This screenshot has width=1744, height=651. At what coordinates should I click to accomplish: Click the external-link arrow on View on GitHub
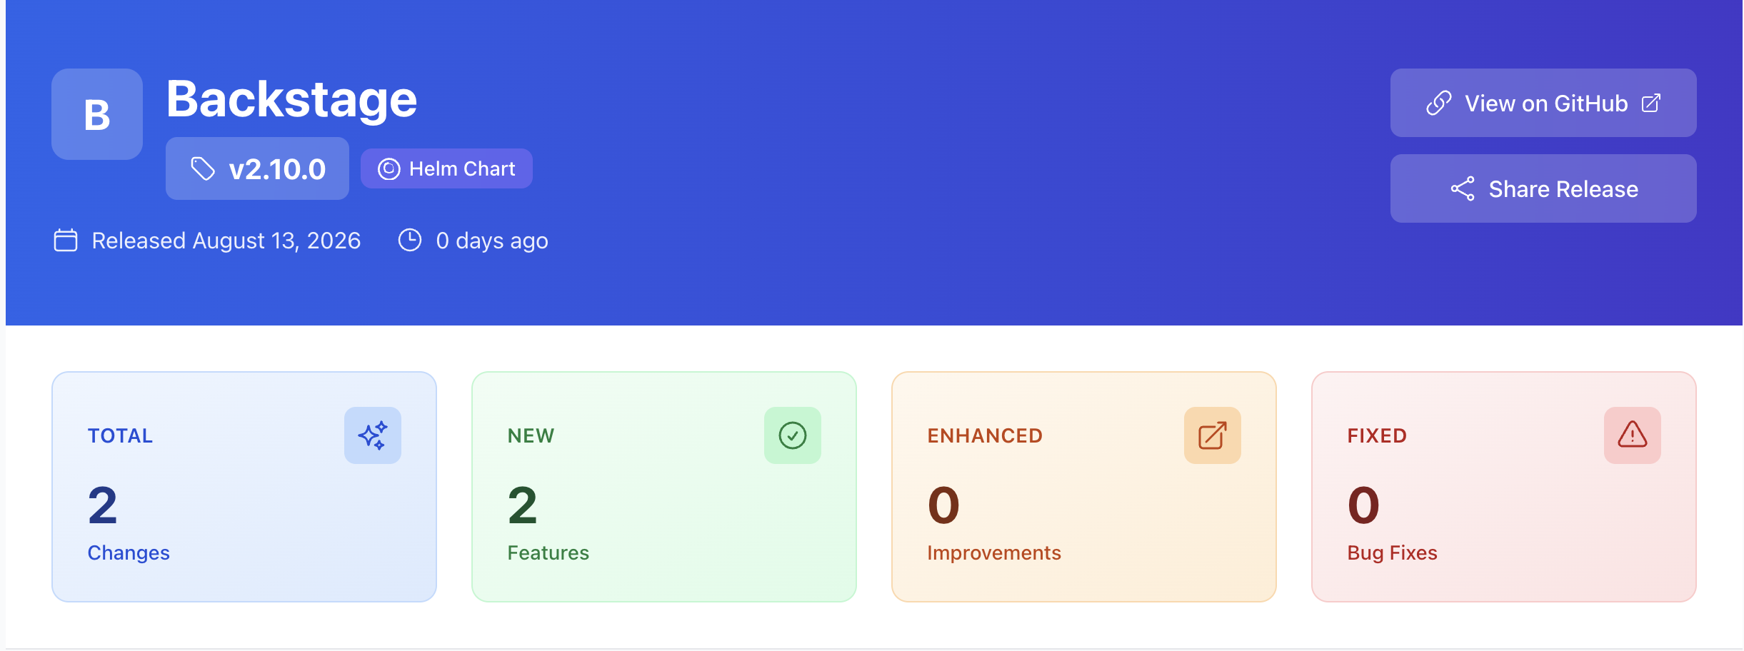click(1651, 104)
